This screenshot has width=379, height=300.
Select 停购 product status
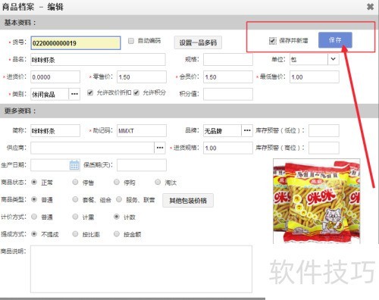click(x=117, y=182)
